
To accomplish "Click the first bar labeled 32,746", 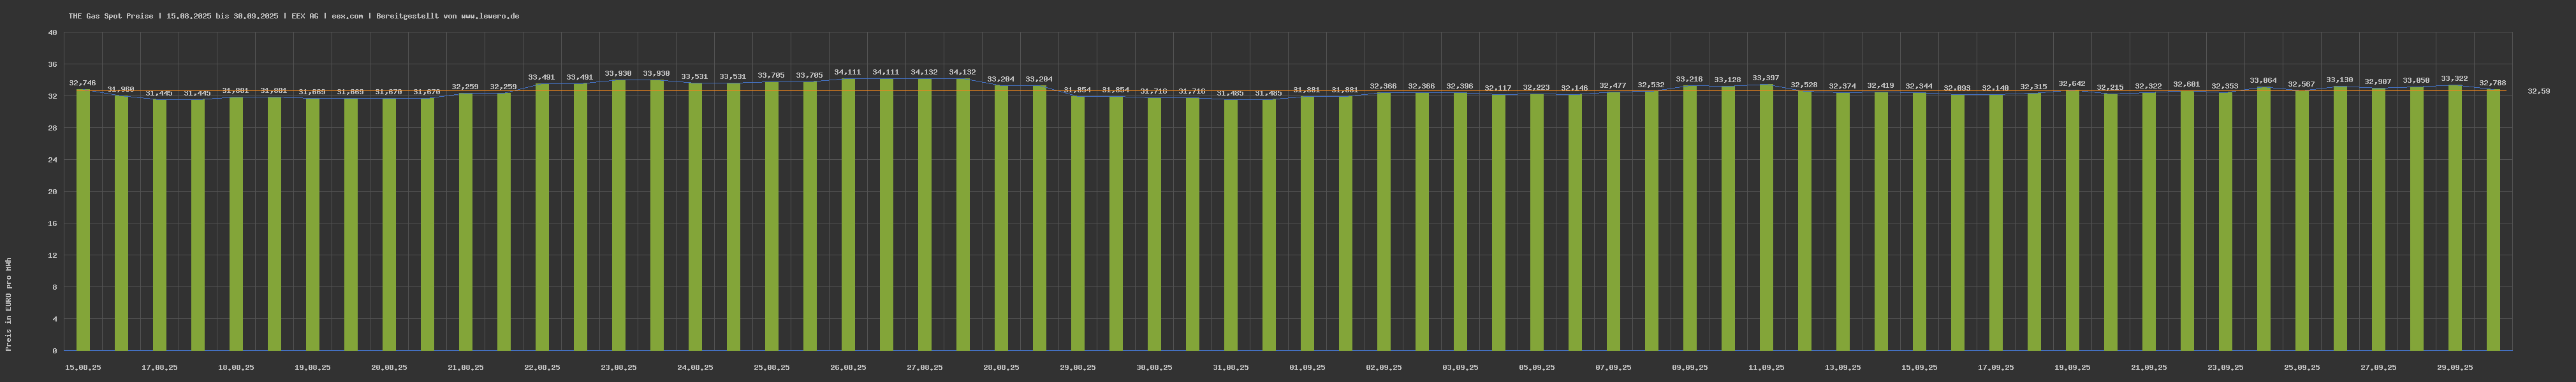I will [x=83, y=220].
